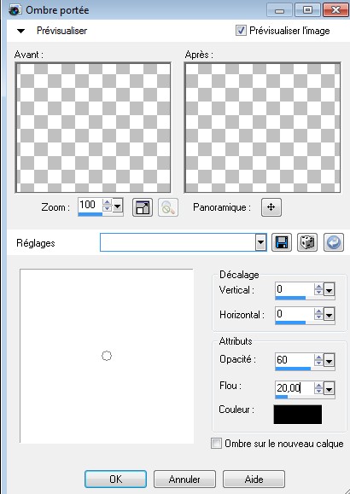Click the fit-to-window zoom icon

click(143, 207)
